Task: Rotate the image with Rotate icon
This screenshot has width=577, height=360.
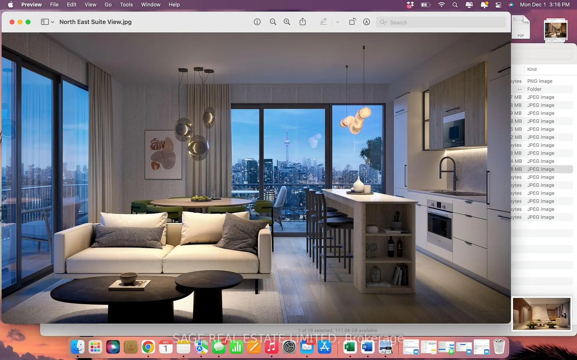Action: (x=352, y=22)
